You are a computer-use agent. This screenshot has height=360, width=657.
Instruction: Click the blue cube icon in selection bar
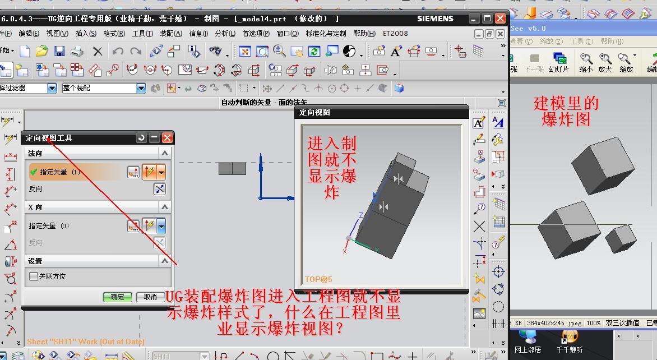tap(399, 88)
